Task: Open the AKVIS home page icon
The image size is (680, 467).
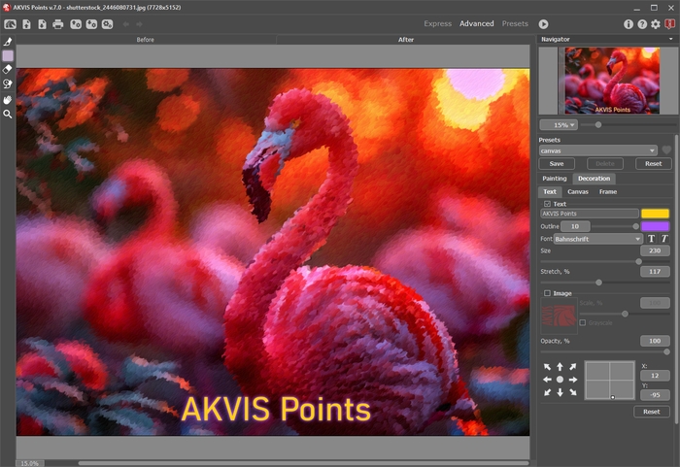Action: (10, 24)
